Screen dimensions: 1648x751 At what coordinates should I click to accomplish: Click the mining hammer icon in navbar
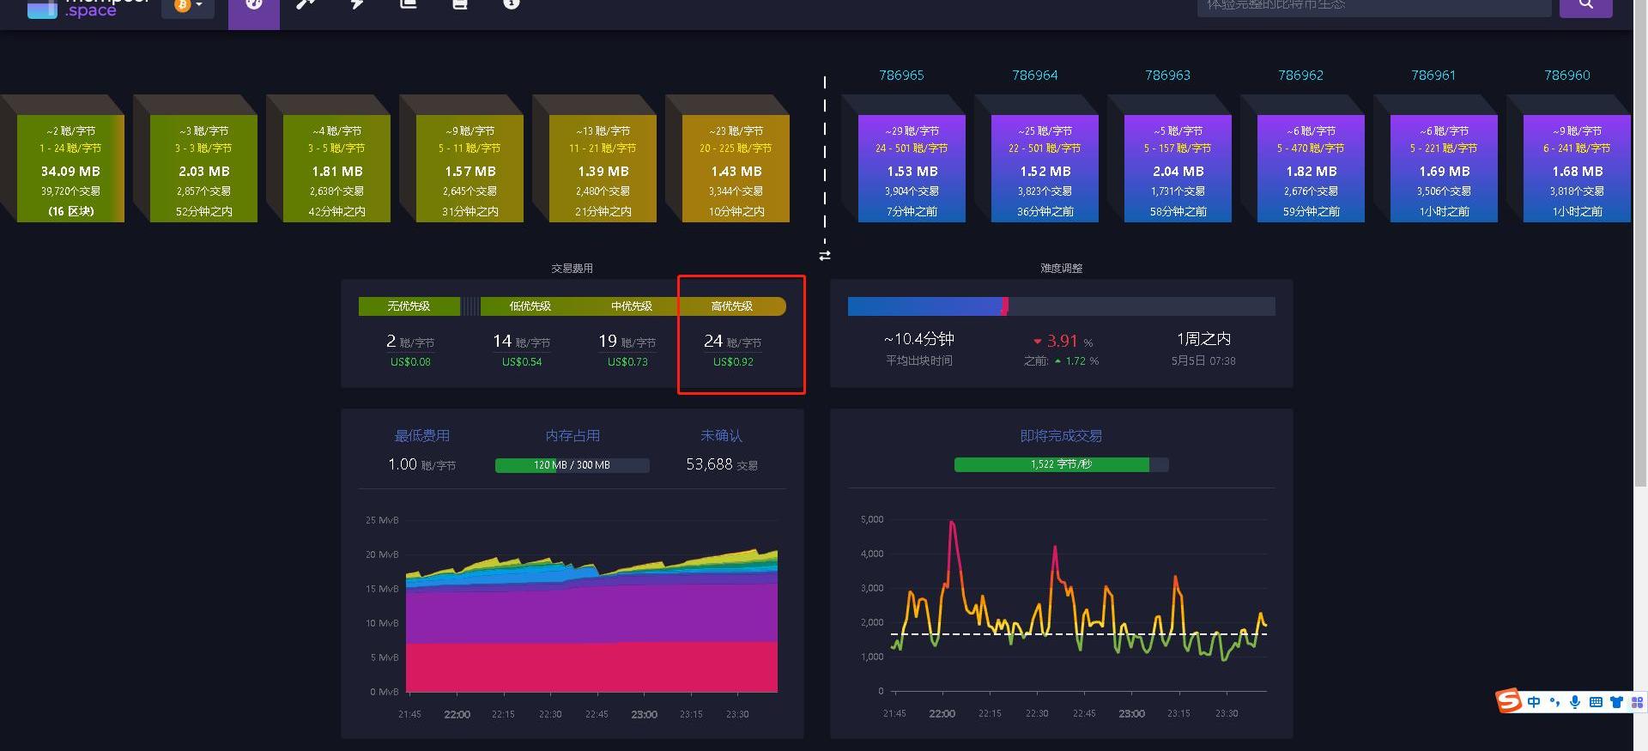(x=305, y=5)
